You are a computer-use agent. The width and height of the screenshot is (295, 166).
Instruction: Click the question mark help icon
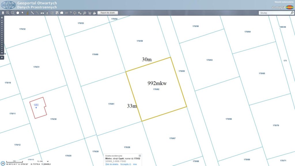click(x=71, y=13)
